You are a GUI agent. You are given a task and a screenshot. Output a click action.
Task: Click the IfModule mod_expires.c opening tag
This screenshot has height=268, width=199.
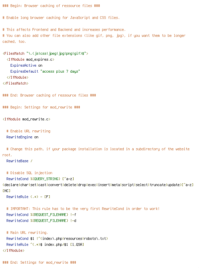(x=31, y=59)
